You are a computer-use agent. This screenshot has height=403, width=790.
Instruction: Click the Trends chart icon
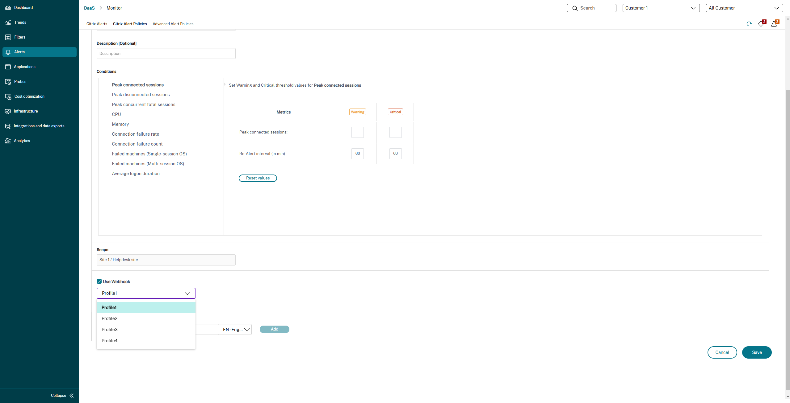8,22
